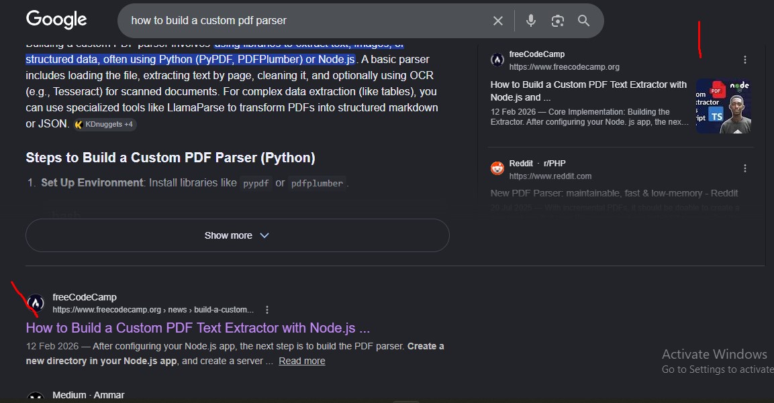
Task: Open three-dot menu beside freeCodeCamp result URL
Action: pyautogui.click(x=267, y=310)
